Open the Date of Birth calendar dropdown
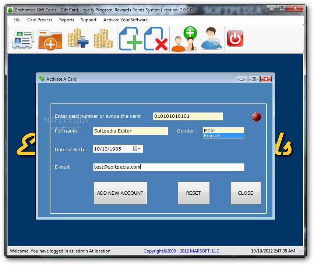314x265 pixels. [137, 149]
